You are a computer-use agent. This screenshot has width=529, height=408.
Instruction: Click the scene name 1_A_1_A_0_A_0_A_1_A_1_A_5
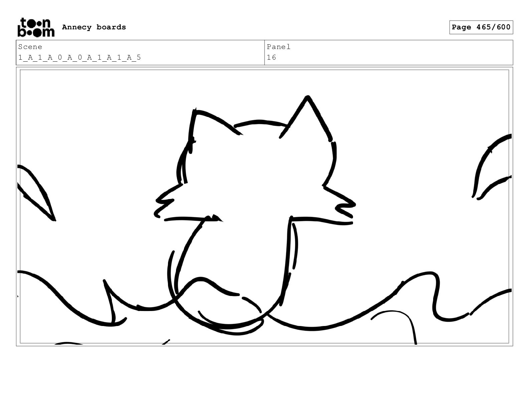click(x=79, y=58)
